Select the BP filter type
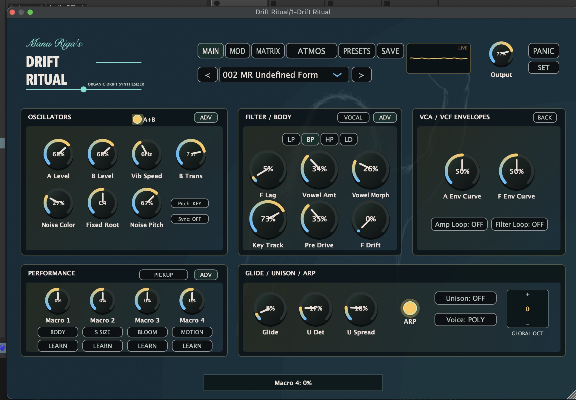 pos(310,139)
